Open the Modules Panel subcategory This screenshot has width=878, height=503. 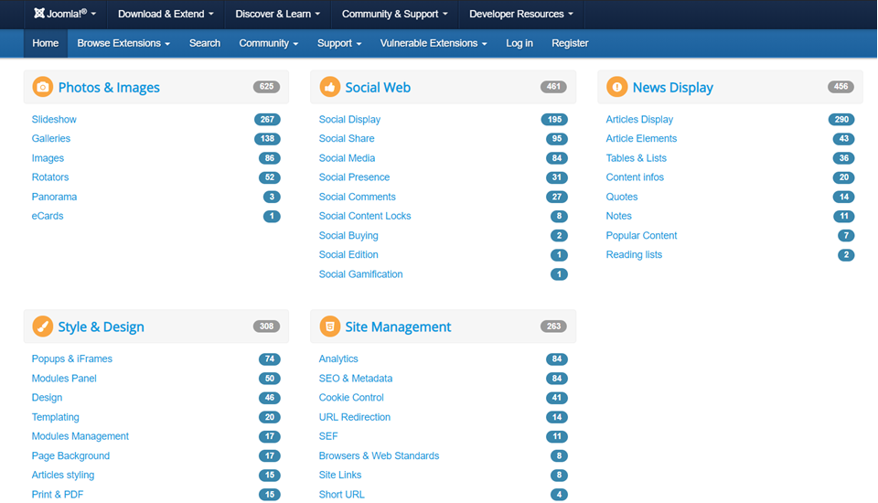[64, 378]
